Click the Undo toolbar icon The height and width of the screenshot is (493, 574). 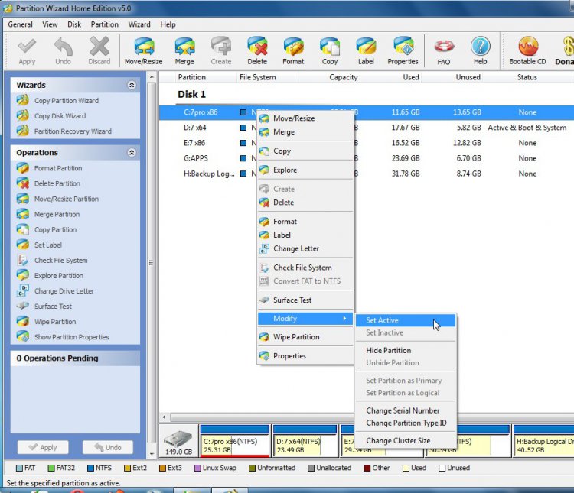[x=63, y=51]
